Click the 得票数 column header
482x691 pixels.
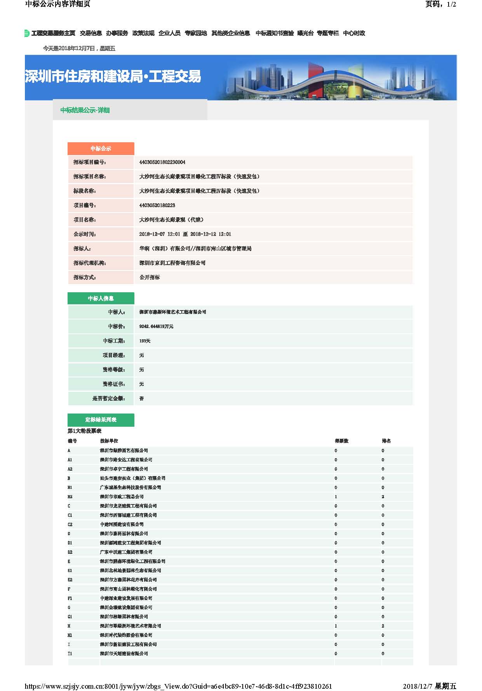point(341,441)
